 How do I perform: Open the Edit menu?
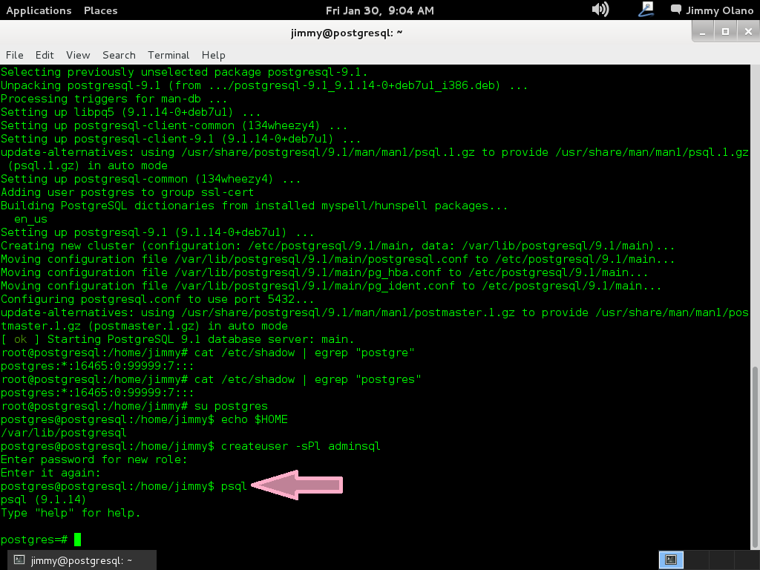pos(45,55)
